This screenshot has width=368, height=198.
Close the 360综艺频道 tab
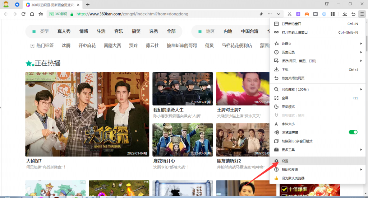point(78,5)
